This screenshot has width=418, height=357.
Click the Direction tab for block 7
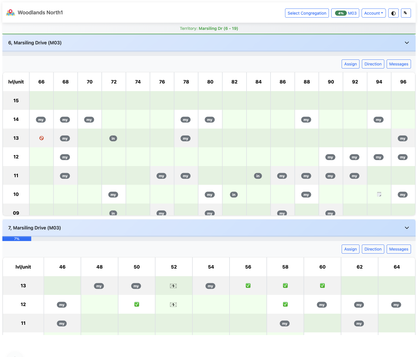click(x=373, y=249)
